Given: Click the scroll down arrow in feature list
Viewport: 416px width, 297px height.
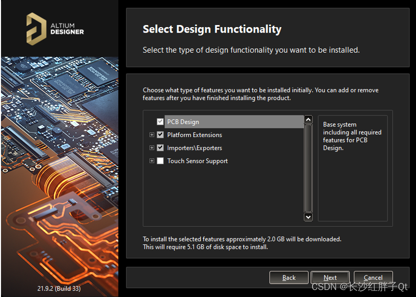Looking at the screenshot, I should point(309,217).
